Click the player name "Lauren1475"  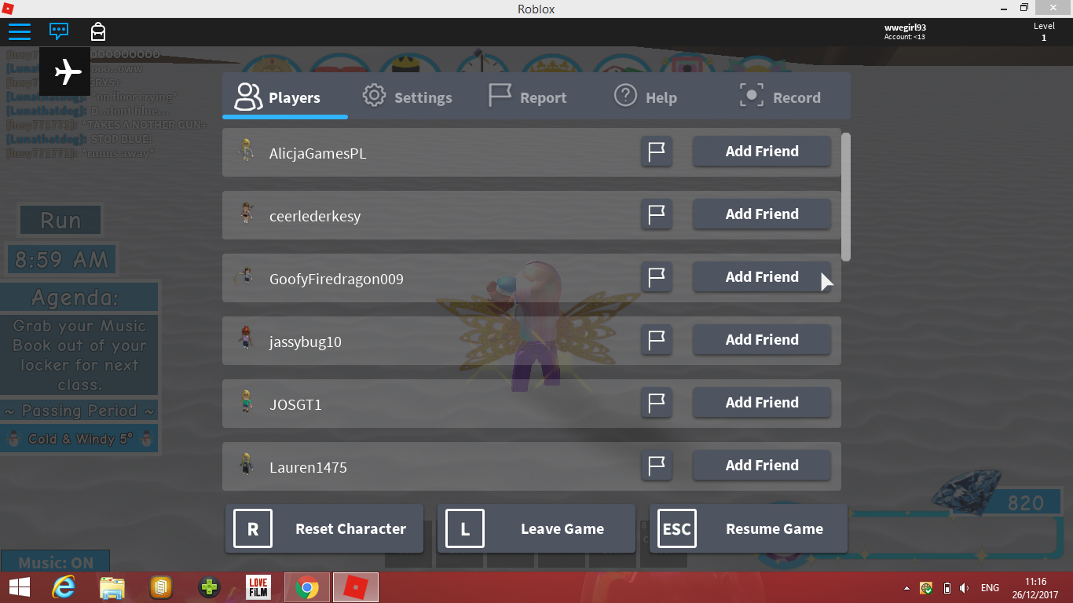[x=308, y=467]
